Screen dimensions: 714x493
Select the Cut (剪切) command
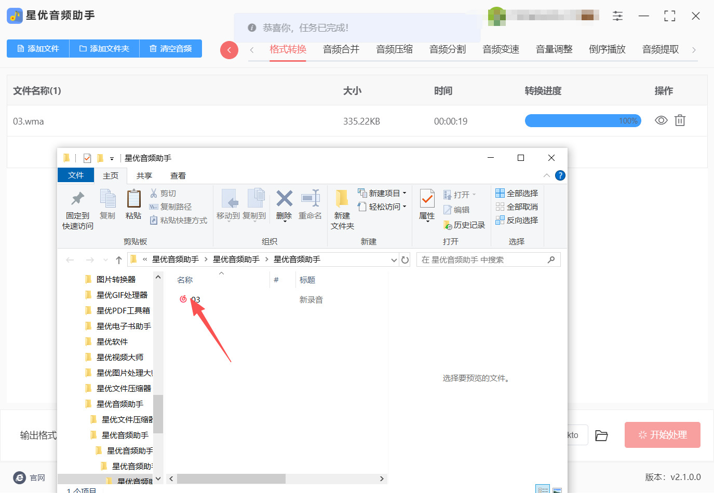(163, 193)
